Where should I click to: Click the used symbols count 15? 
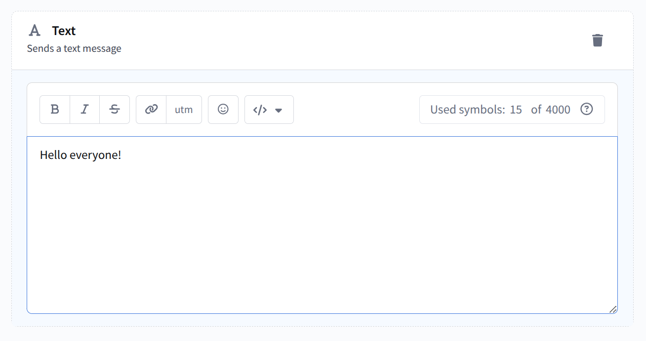coord(516,110)
